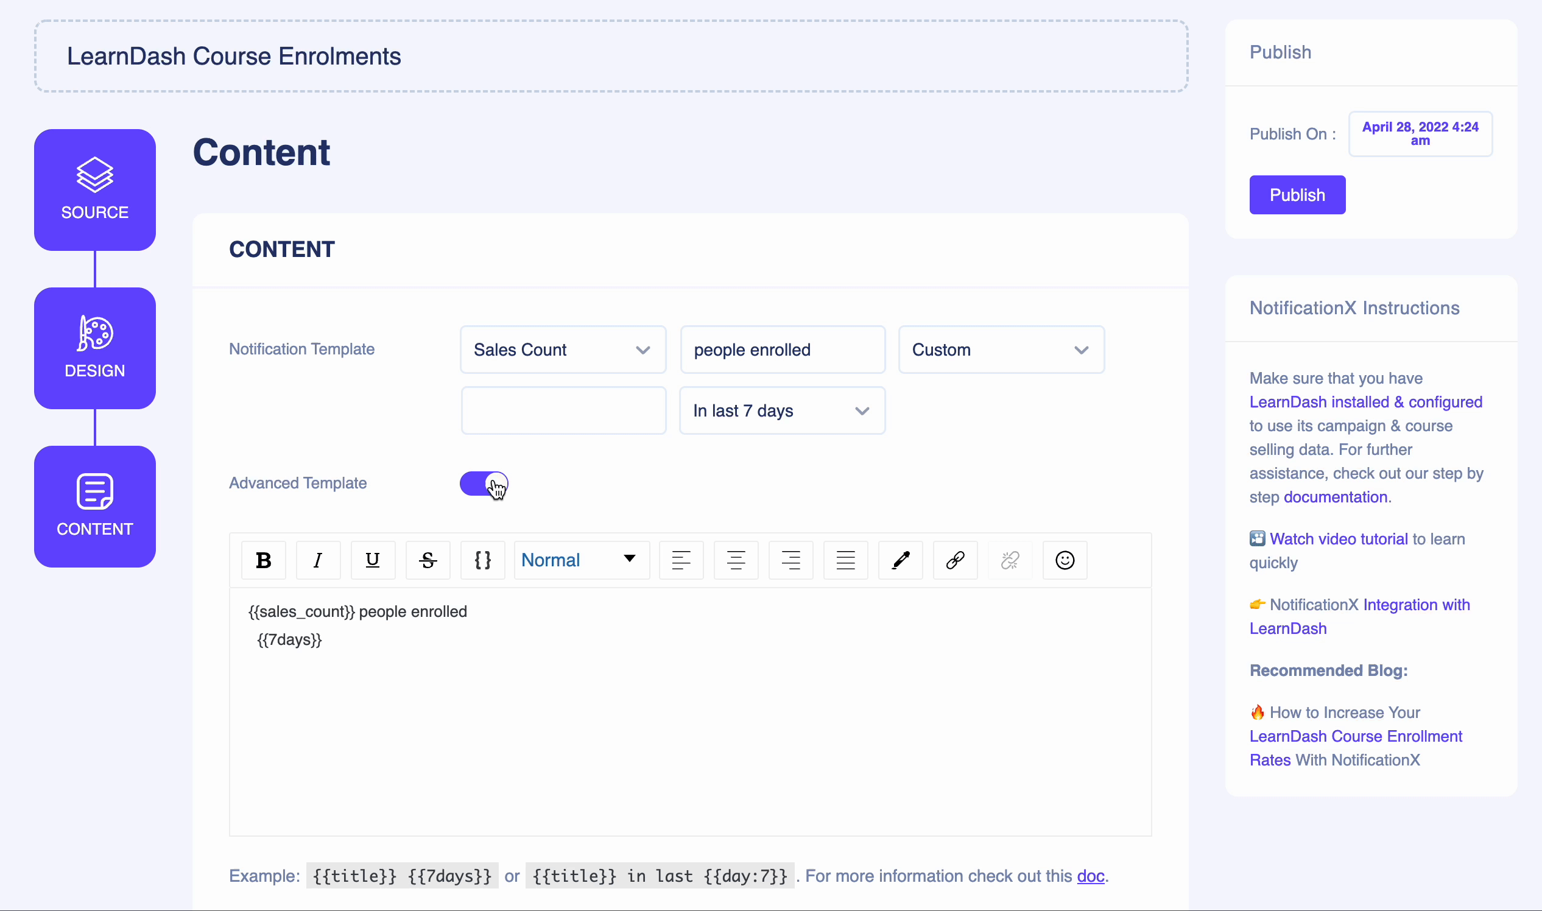Click the Publish On label
Viewport: 1542px width, 911px height.
(1293, 134)
